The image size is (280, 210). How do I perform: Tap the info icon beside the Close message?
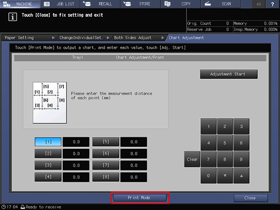(x=12, y=17)
